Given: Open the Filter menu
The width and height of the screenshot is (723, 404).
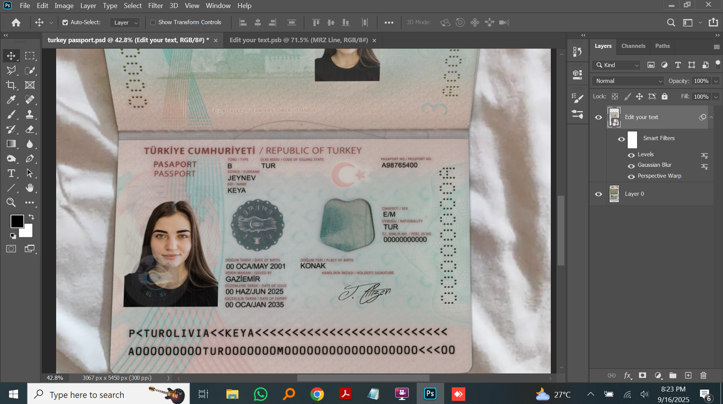Looking at the screenshot, I should (x=155, y=5).
